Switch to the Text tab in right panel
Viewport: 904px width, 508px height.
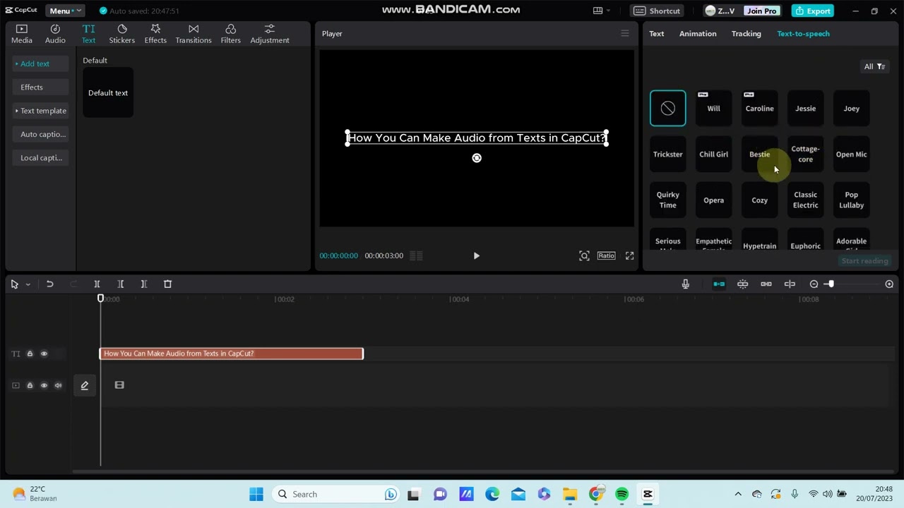coord(657,33)
